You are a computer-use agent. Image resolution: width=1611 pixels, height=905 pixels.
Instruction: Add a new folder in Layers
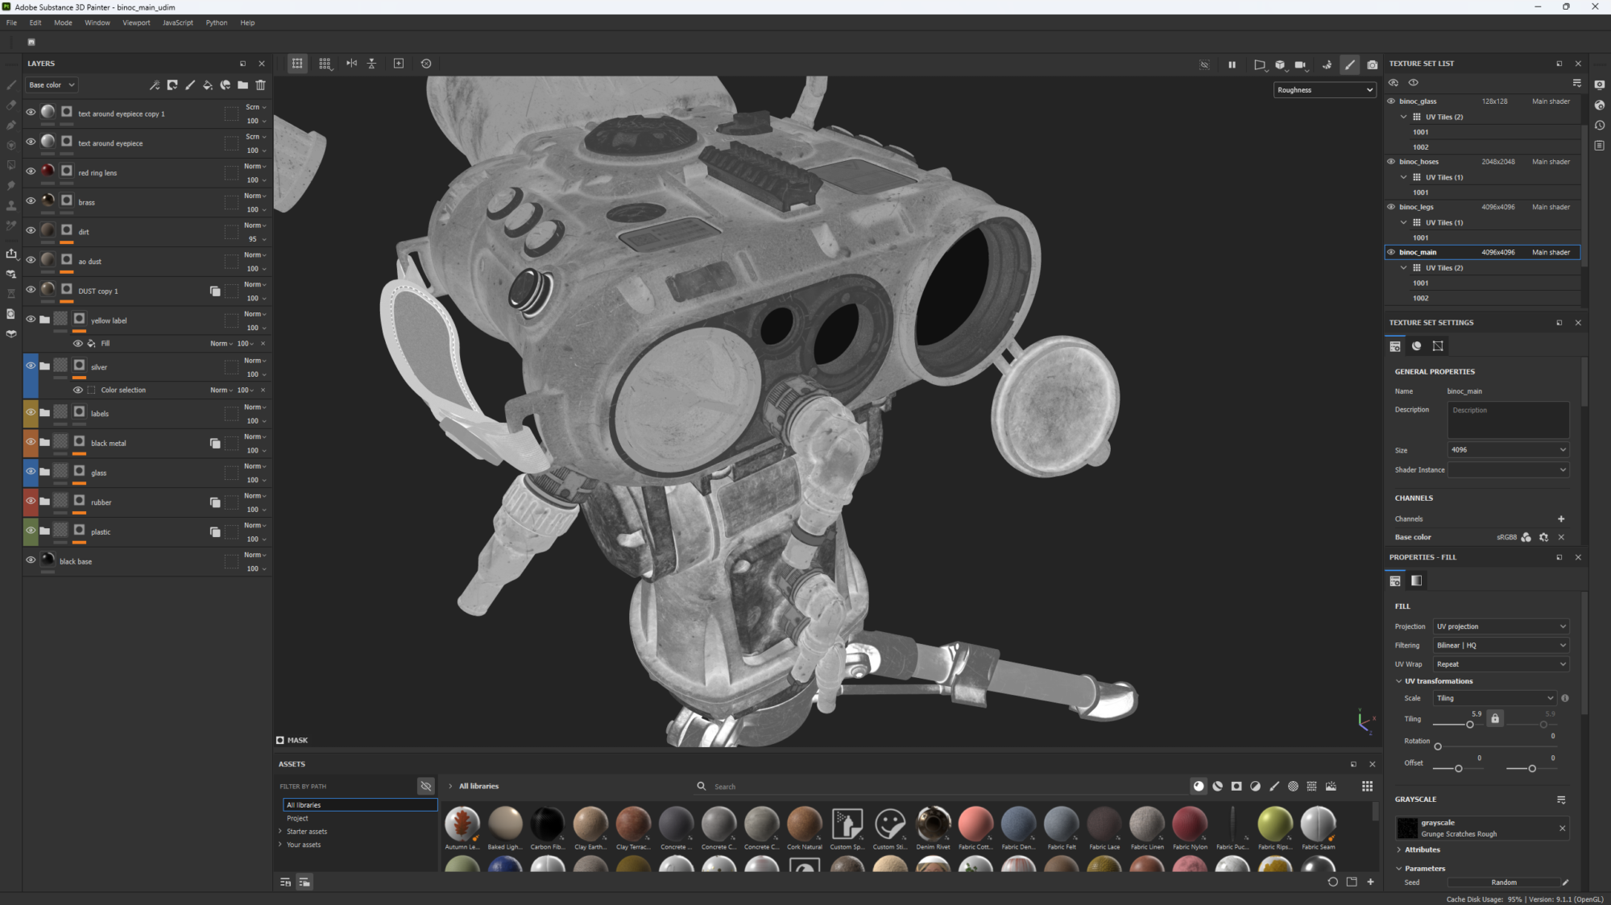[x=242, y=85]
